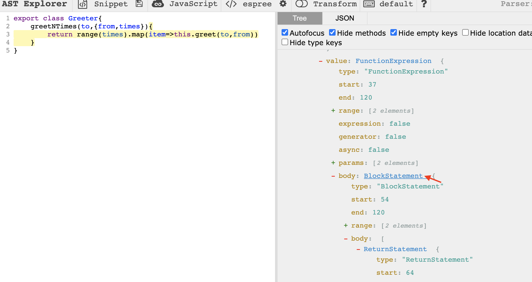
Task: Select the Tree tab
Action: click(x=300, y=18)
